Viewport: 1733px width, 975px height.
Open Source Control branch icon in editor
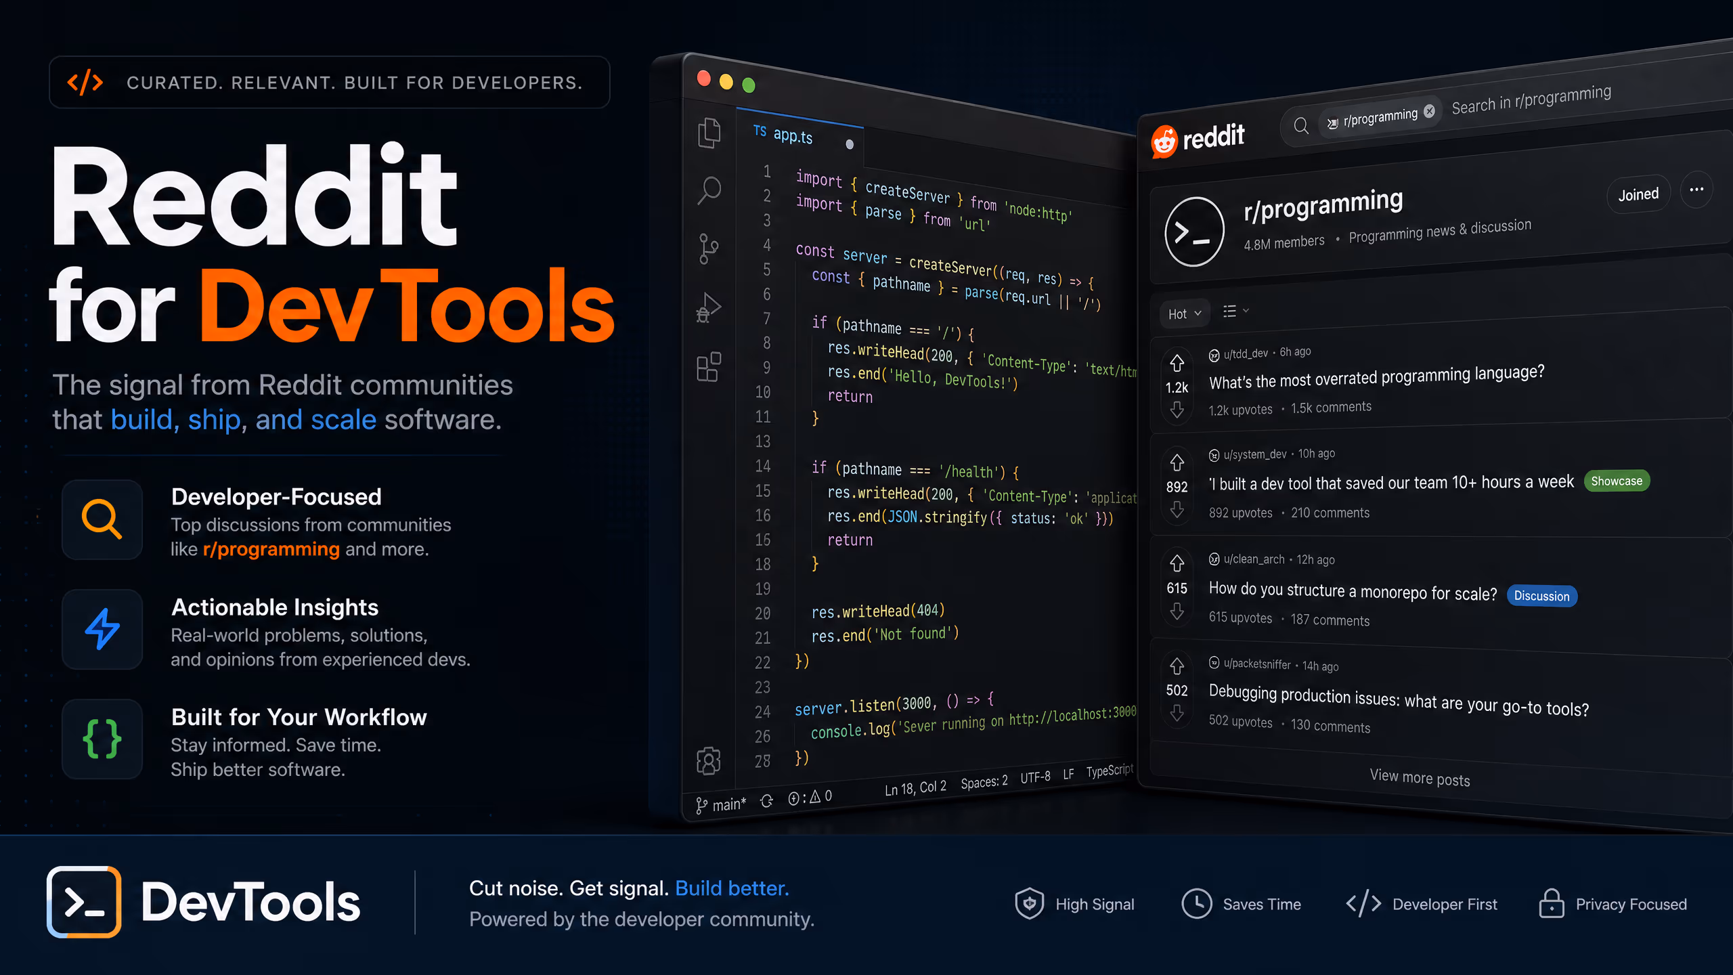pyautogui.click(x=708, y=249)
